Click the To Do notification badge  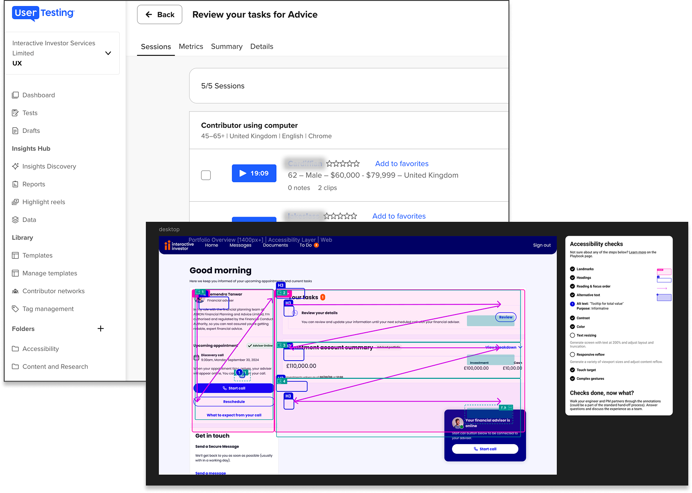tap(316, 245)
